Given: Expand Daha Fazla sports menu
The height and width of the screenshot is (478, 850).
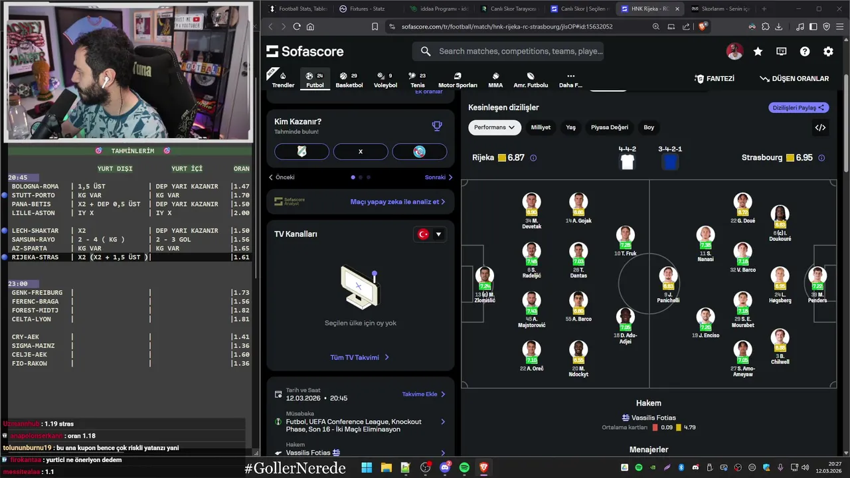Looking at the screenshot, I should (x=570, y=80).
